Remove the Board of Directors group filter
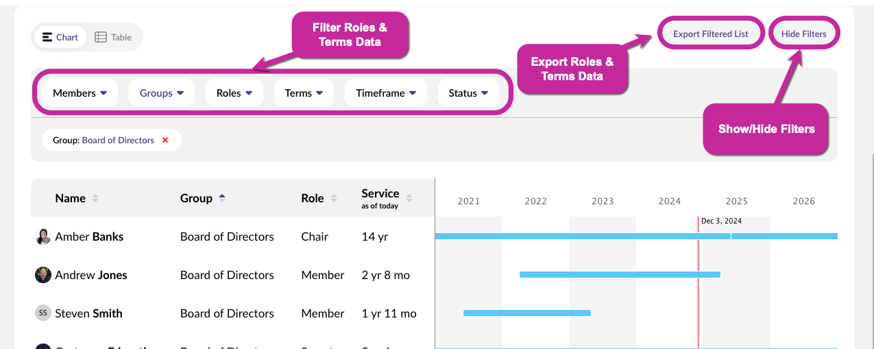874x349 pixels. pyautogui.click(x=165, y=140)
